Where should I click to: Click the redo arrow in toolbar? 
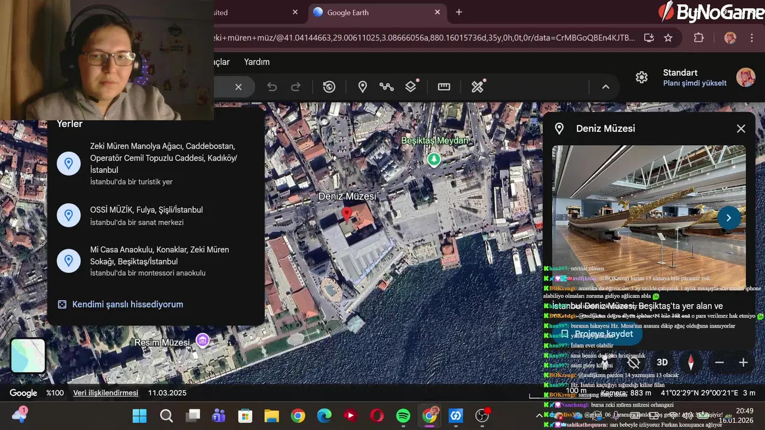coord(296,87)
